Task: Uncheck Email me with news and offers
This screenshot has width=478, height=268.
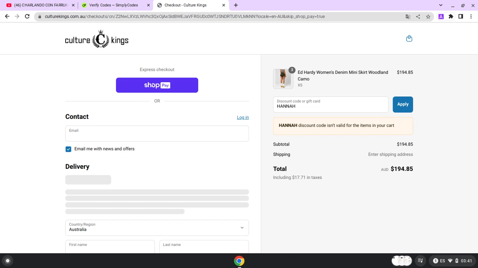Action: click(68, 149)
